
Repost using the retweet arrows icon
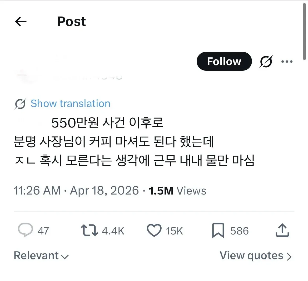point(89,230)
